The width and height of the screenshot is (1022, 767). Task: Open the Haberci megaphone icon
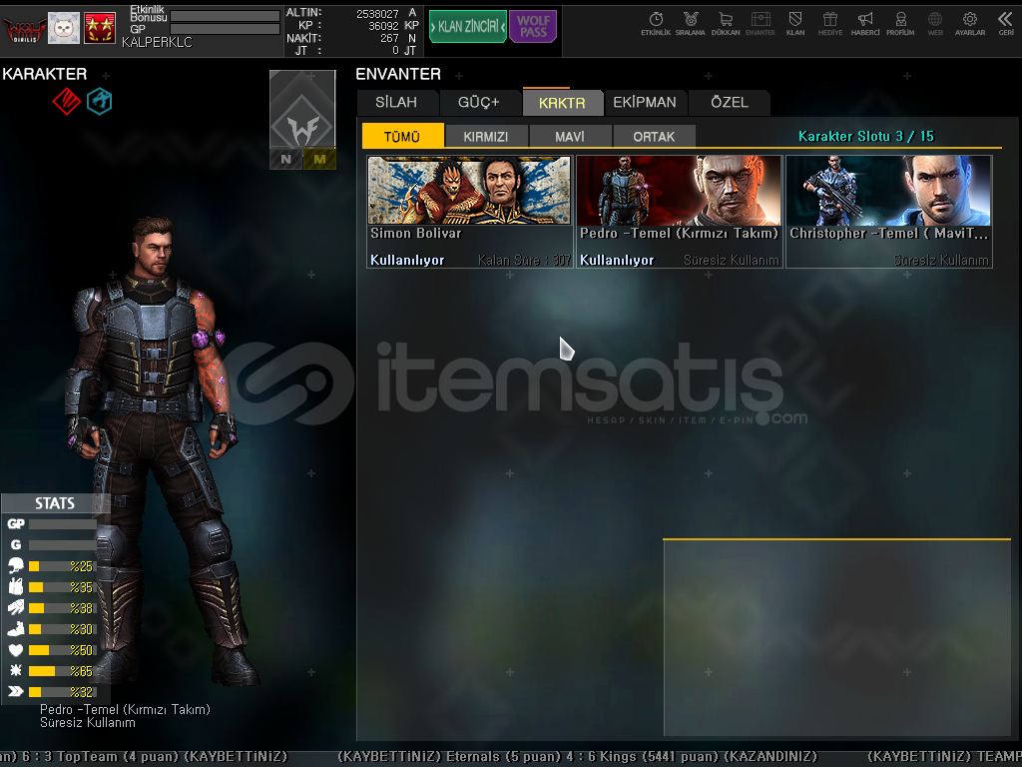pos(865,24)
